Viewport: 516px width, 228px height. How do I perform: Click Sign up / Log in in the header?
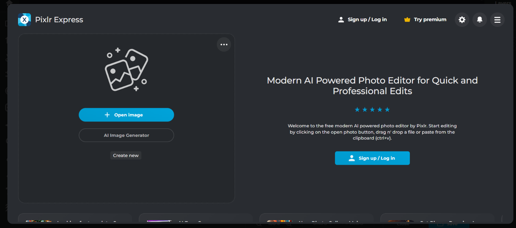362,20
